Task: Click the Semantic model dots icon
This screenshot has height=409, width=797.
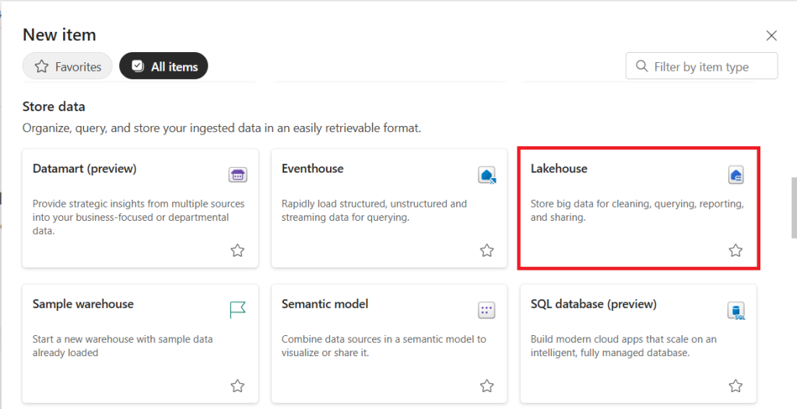Action: tap(486, 310)
